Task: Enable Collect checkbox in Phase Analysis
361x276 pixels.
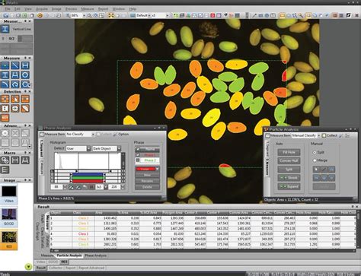Action: coord(98,134)
